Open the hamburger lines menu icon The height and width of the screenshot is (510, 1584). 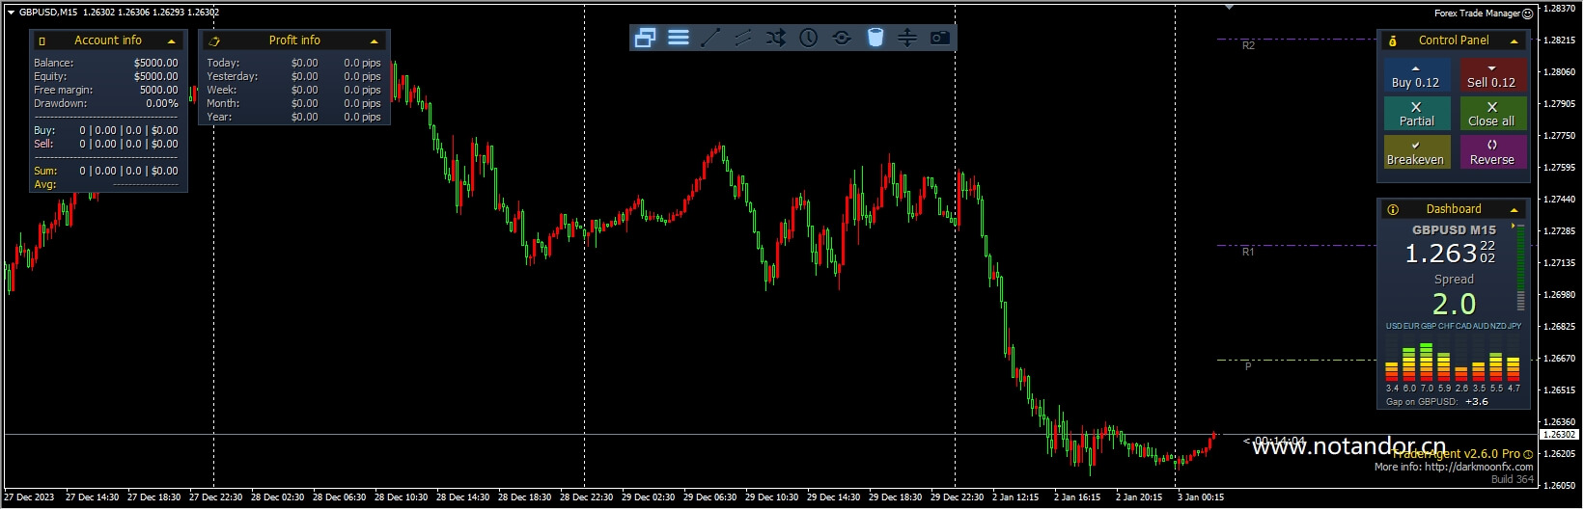point(679,38)
